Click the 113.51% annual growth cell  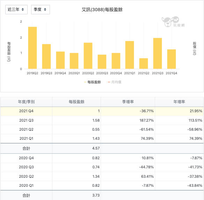coord(179,121)
